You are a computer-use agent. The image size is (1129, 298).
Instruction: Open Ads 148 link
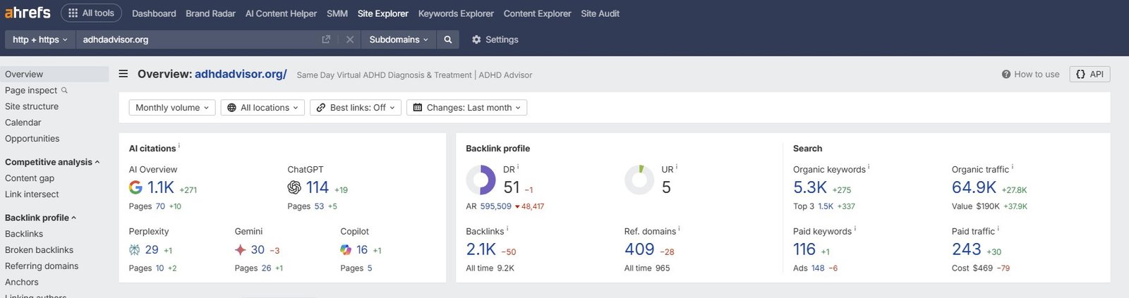818,268
